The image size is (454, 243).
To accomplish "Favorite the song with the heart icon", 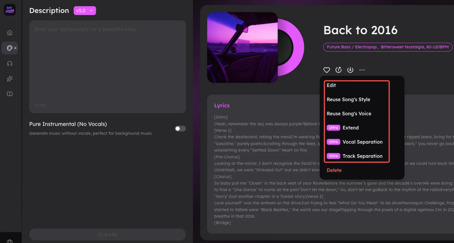I will (327, 70).
